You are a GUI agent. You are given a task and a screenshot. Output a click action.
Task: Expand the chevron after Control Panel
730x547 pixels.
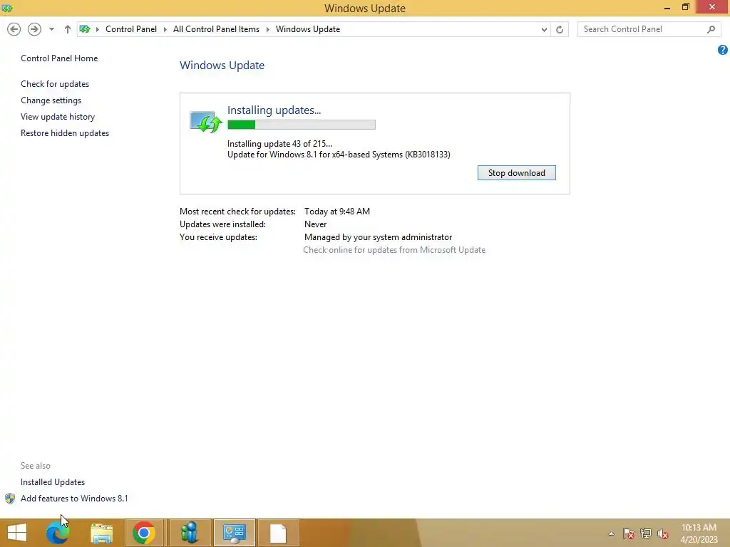165,29
